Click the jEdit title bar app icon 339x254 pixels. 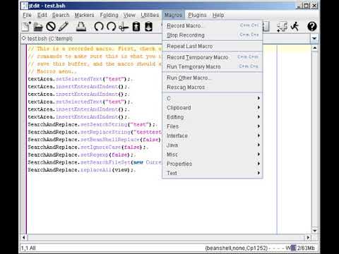(24, 6)
